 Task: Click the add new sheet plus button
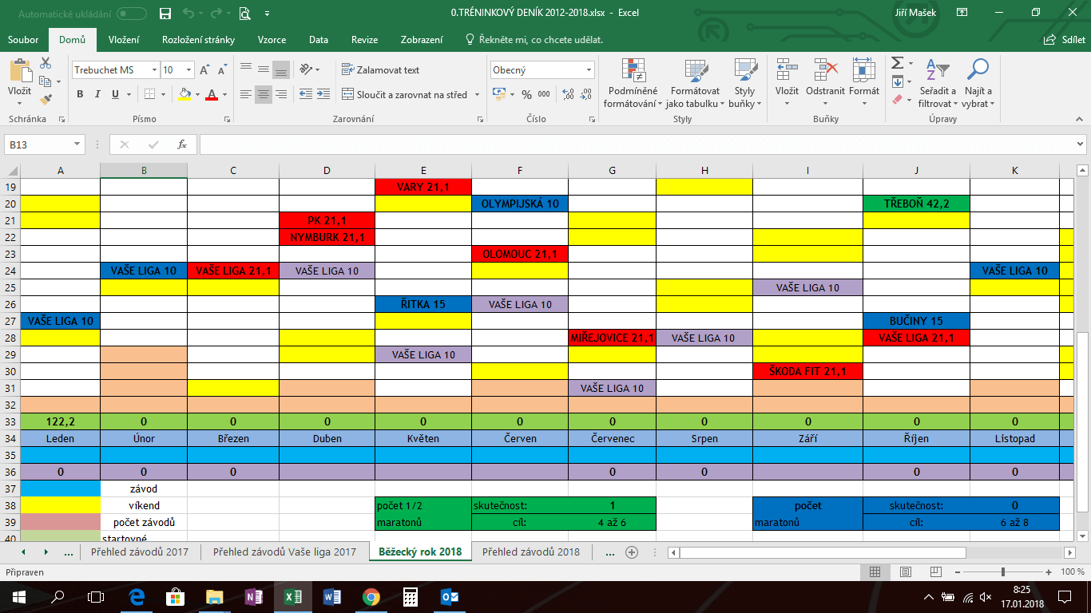coord(632,552)
